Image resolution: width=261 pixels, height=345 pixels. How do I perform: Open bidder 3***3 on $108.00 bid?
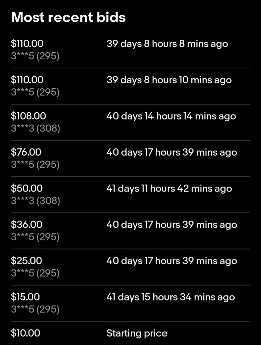pos(36,128)
